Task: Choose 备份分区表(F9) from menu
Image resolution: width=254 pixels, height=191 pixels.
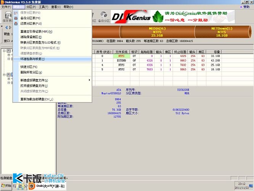Action: pyautogui.click(x=30, y=18)
